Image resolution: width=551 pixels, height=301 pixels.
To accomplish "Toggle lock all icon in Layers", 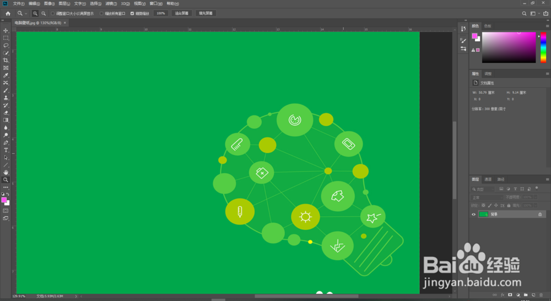I will point(509,206).
